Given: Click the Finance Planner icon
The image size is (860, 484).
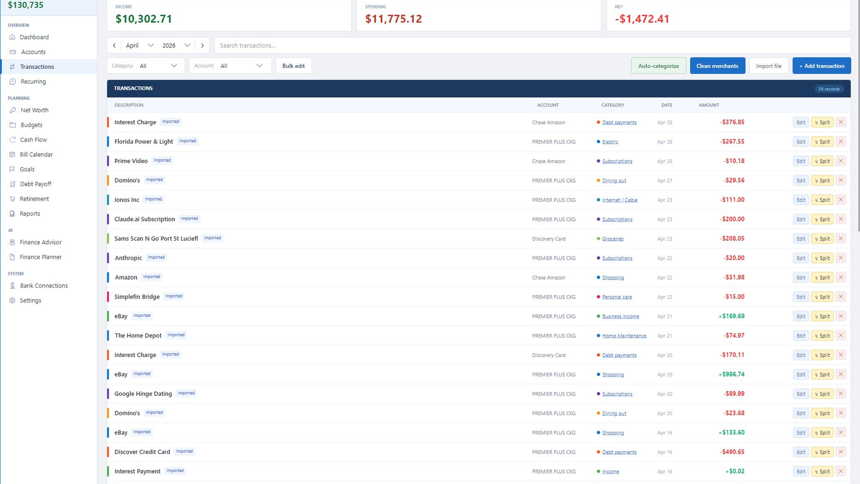Looking at the screenshot, I should tap(12, 257).
